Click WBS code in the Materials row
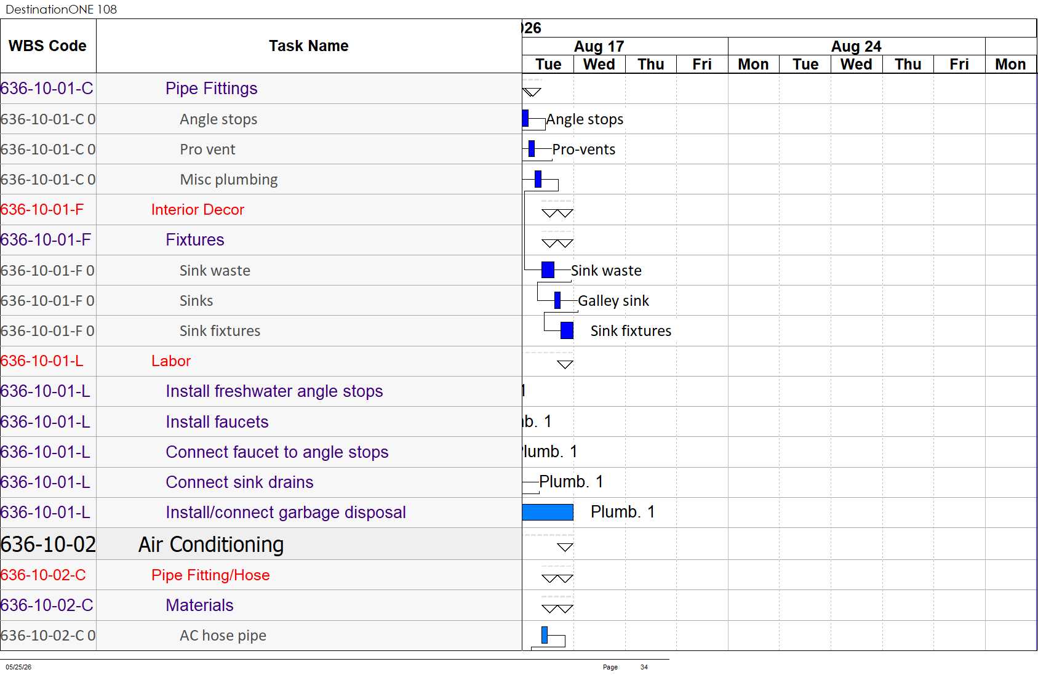The width and height of the screenshot is (1038, 675). (x=47, y=605)
